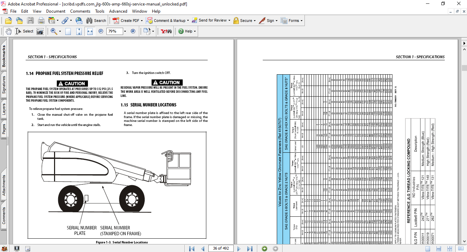Image resolution: width=467 pixels, height=252 pixels.
Task: Open the Comments menu
Action: click(x=80, y=11)
